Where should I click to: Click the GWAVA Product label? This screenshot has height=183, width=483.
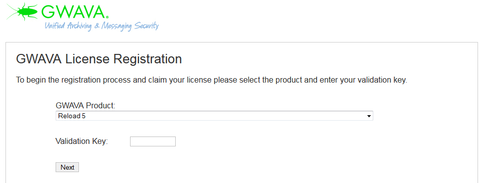click(x=85, y=106)
